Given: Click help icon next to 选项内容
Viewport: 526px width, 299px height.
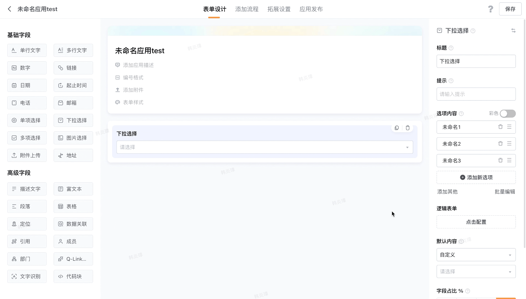Looking at the screenshot, I should [461, 114].
